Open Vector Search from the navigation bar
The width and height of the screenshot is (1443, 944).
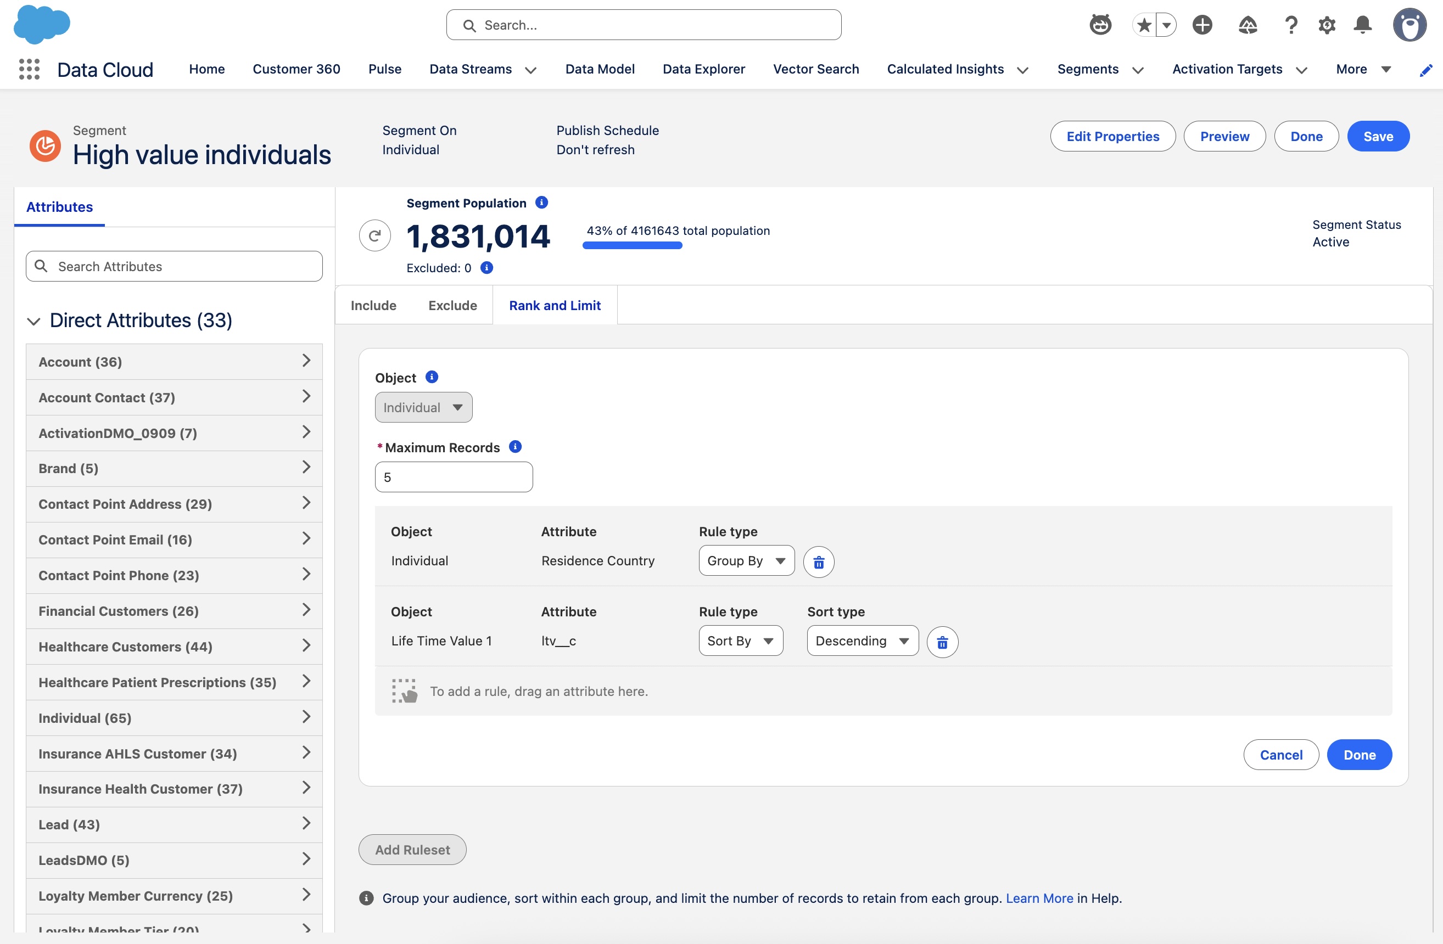tap(816, 69)
